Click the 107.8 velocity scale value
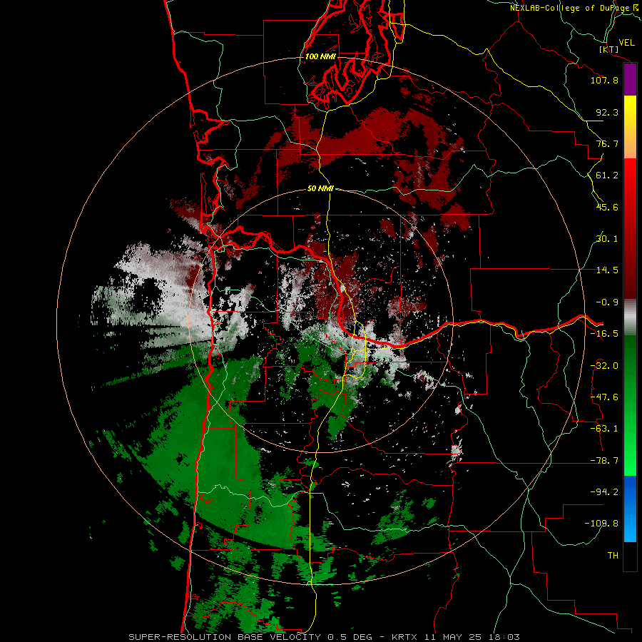 pyautogui.click(x=604, y=80)
